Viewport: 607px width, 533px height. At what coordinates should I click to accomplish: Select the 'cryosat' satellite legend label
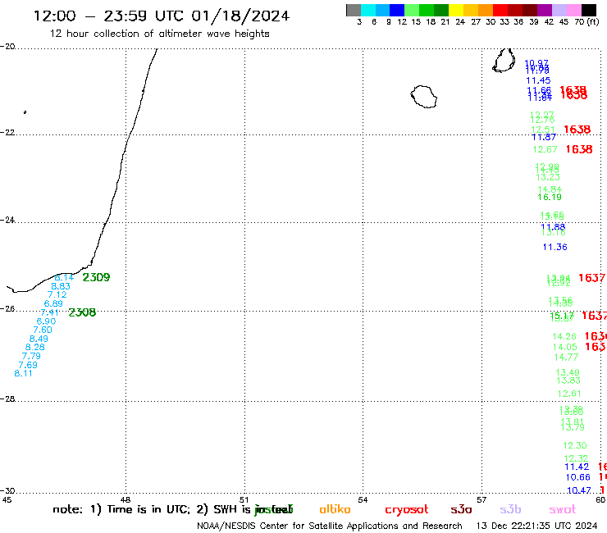407,509
